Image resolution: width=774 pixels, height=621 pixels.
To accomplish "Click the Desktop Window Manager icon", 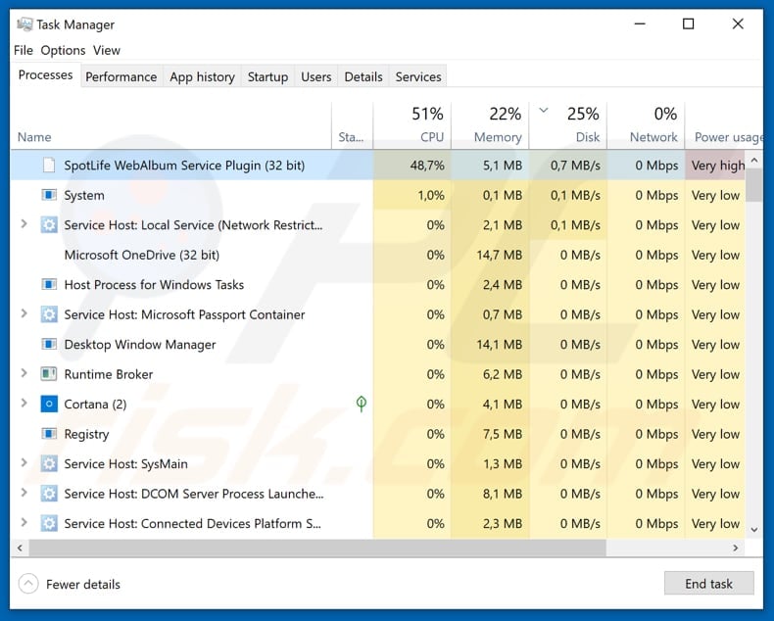I will pos(49,345).
